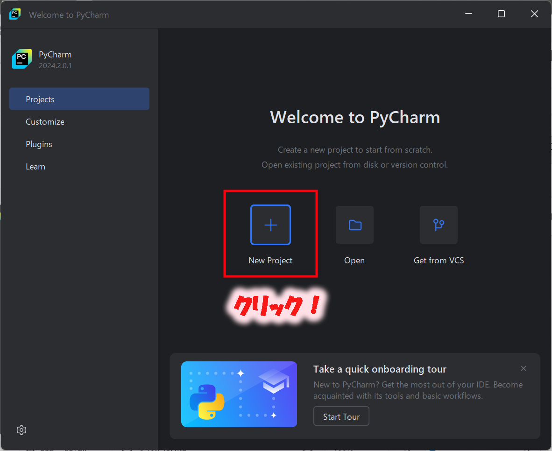Minimize the Welcome to PyCharm window
The width and height of the screenshot is (552, 451).
468,14
